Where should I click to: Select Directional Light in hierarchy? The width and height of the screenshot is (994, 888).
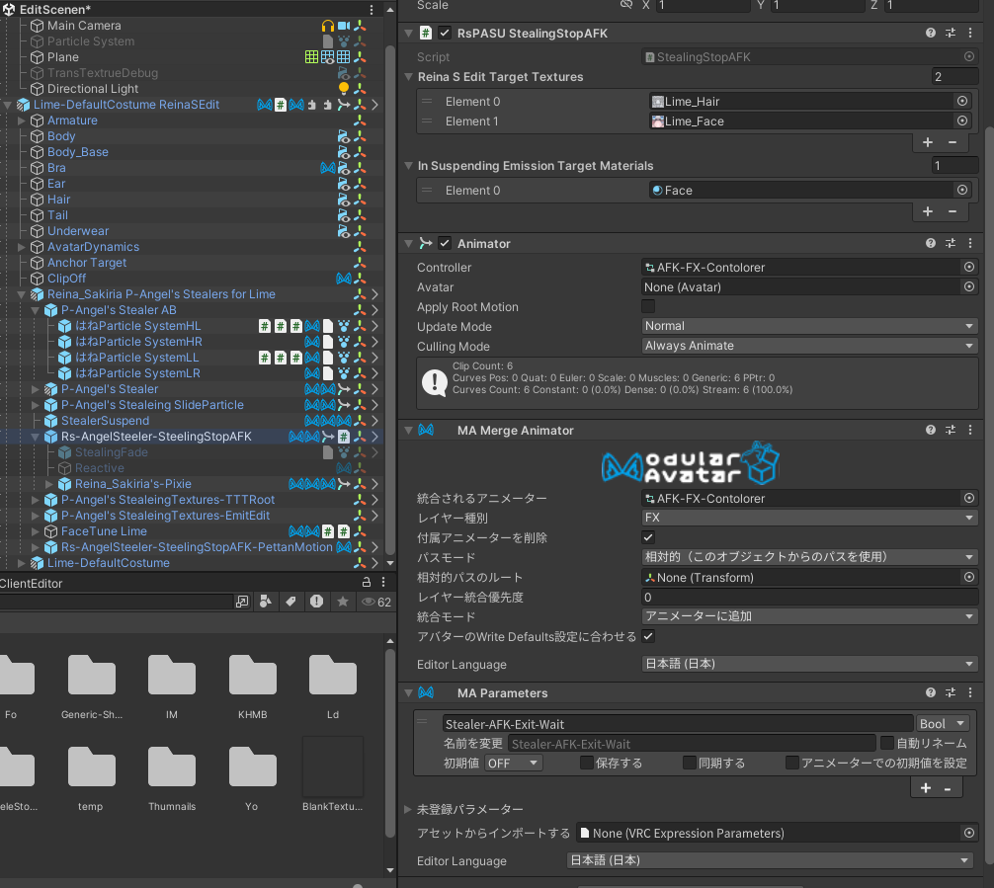pos(93,89)
